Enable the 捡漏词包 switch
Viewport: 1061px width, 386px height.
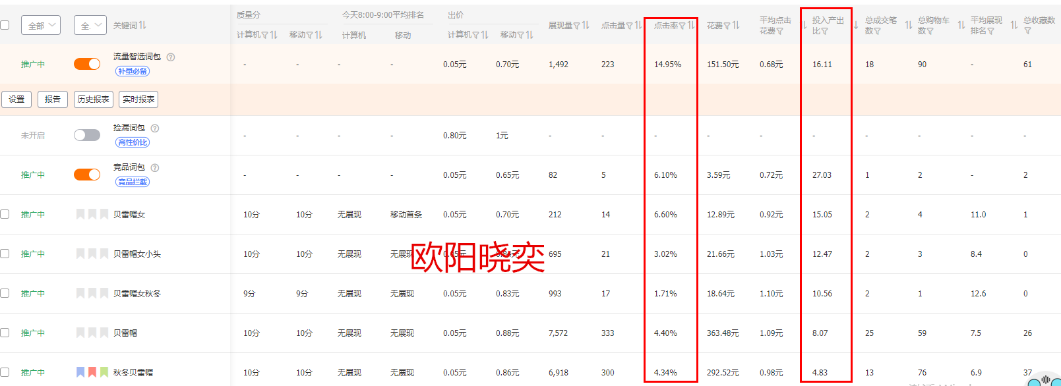point(87,135)
